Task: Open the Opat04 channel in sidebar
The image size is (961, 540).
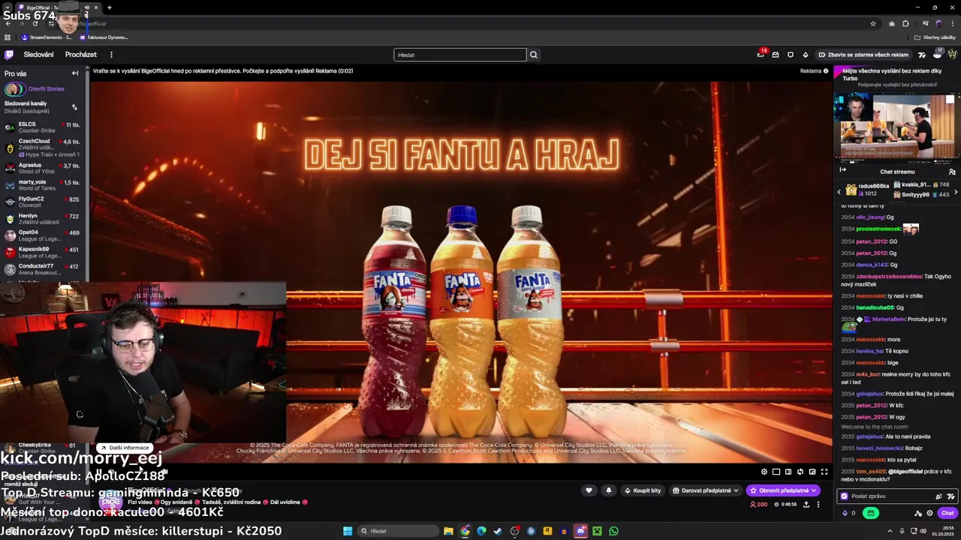Action: [x=42, y=235]
